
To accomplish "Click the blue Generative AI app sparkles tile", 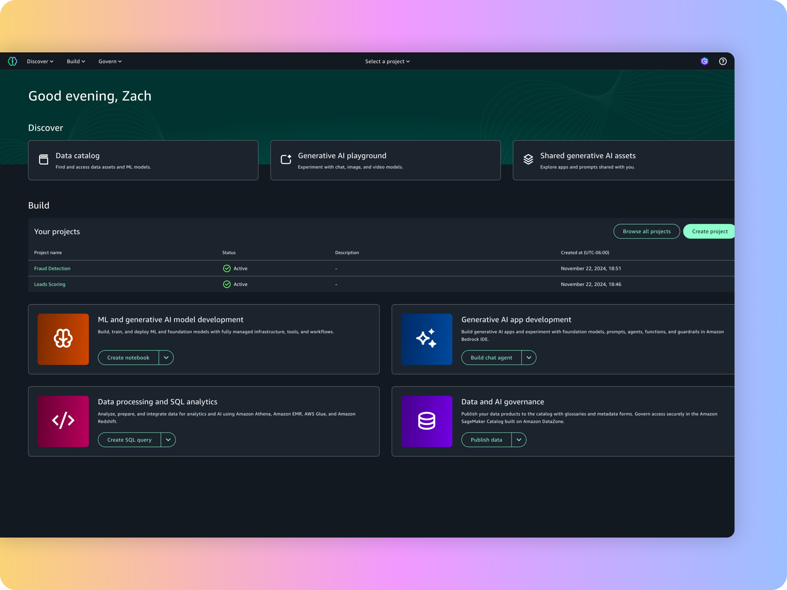I will pos(426,339).
